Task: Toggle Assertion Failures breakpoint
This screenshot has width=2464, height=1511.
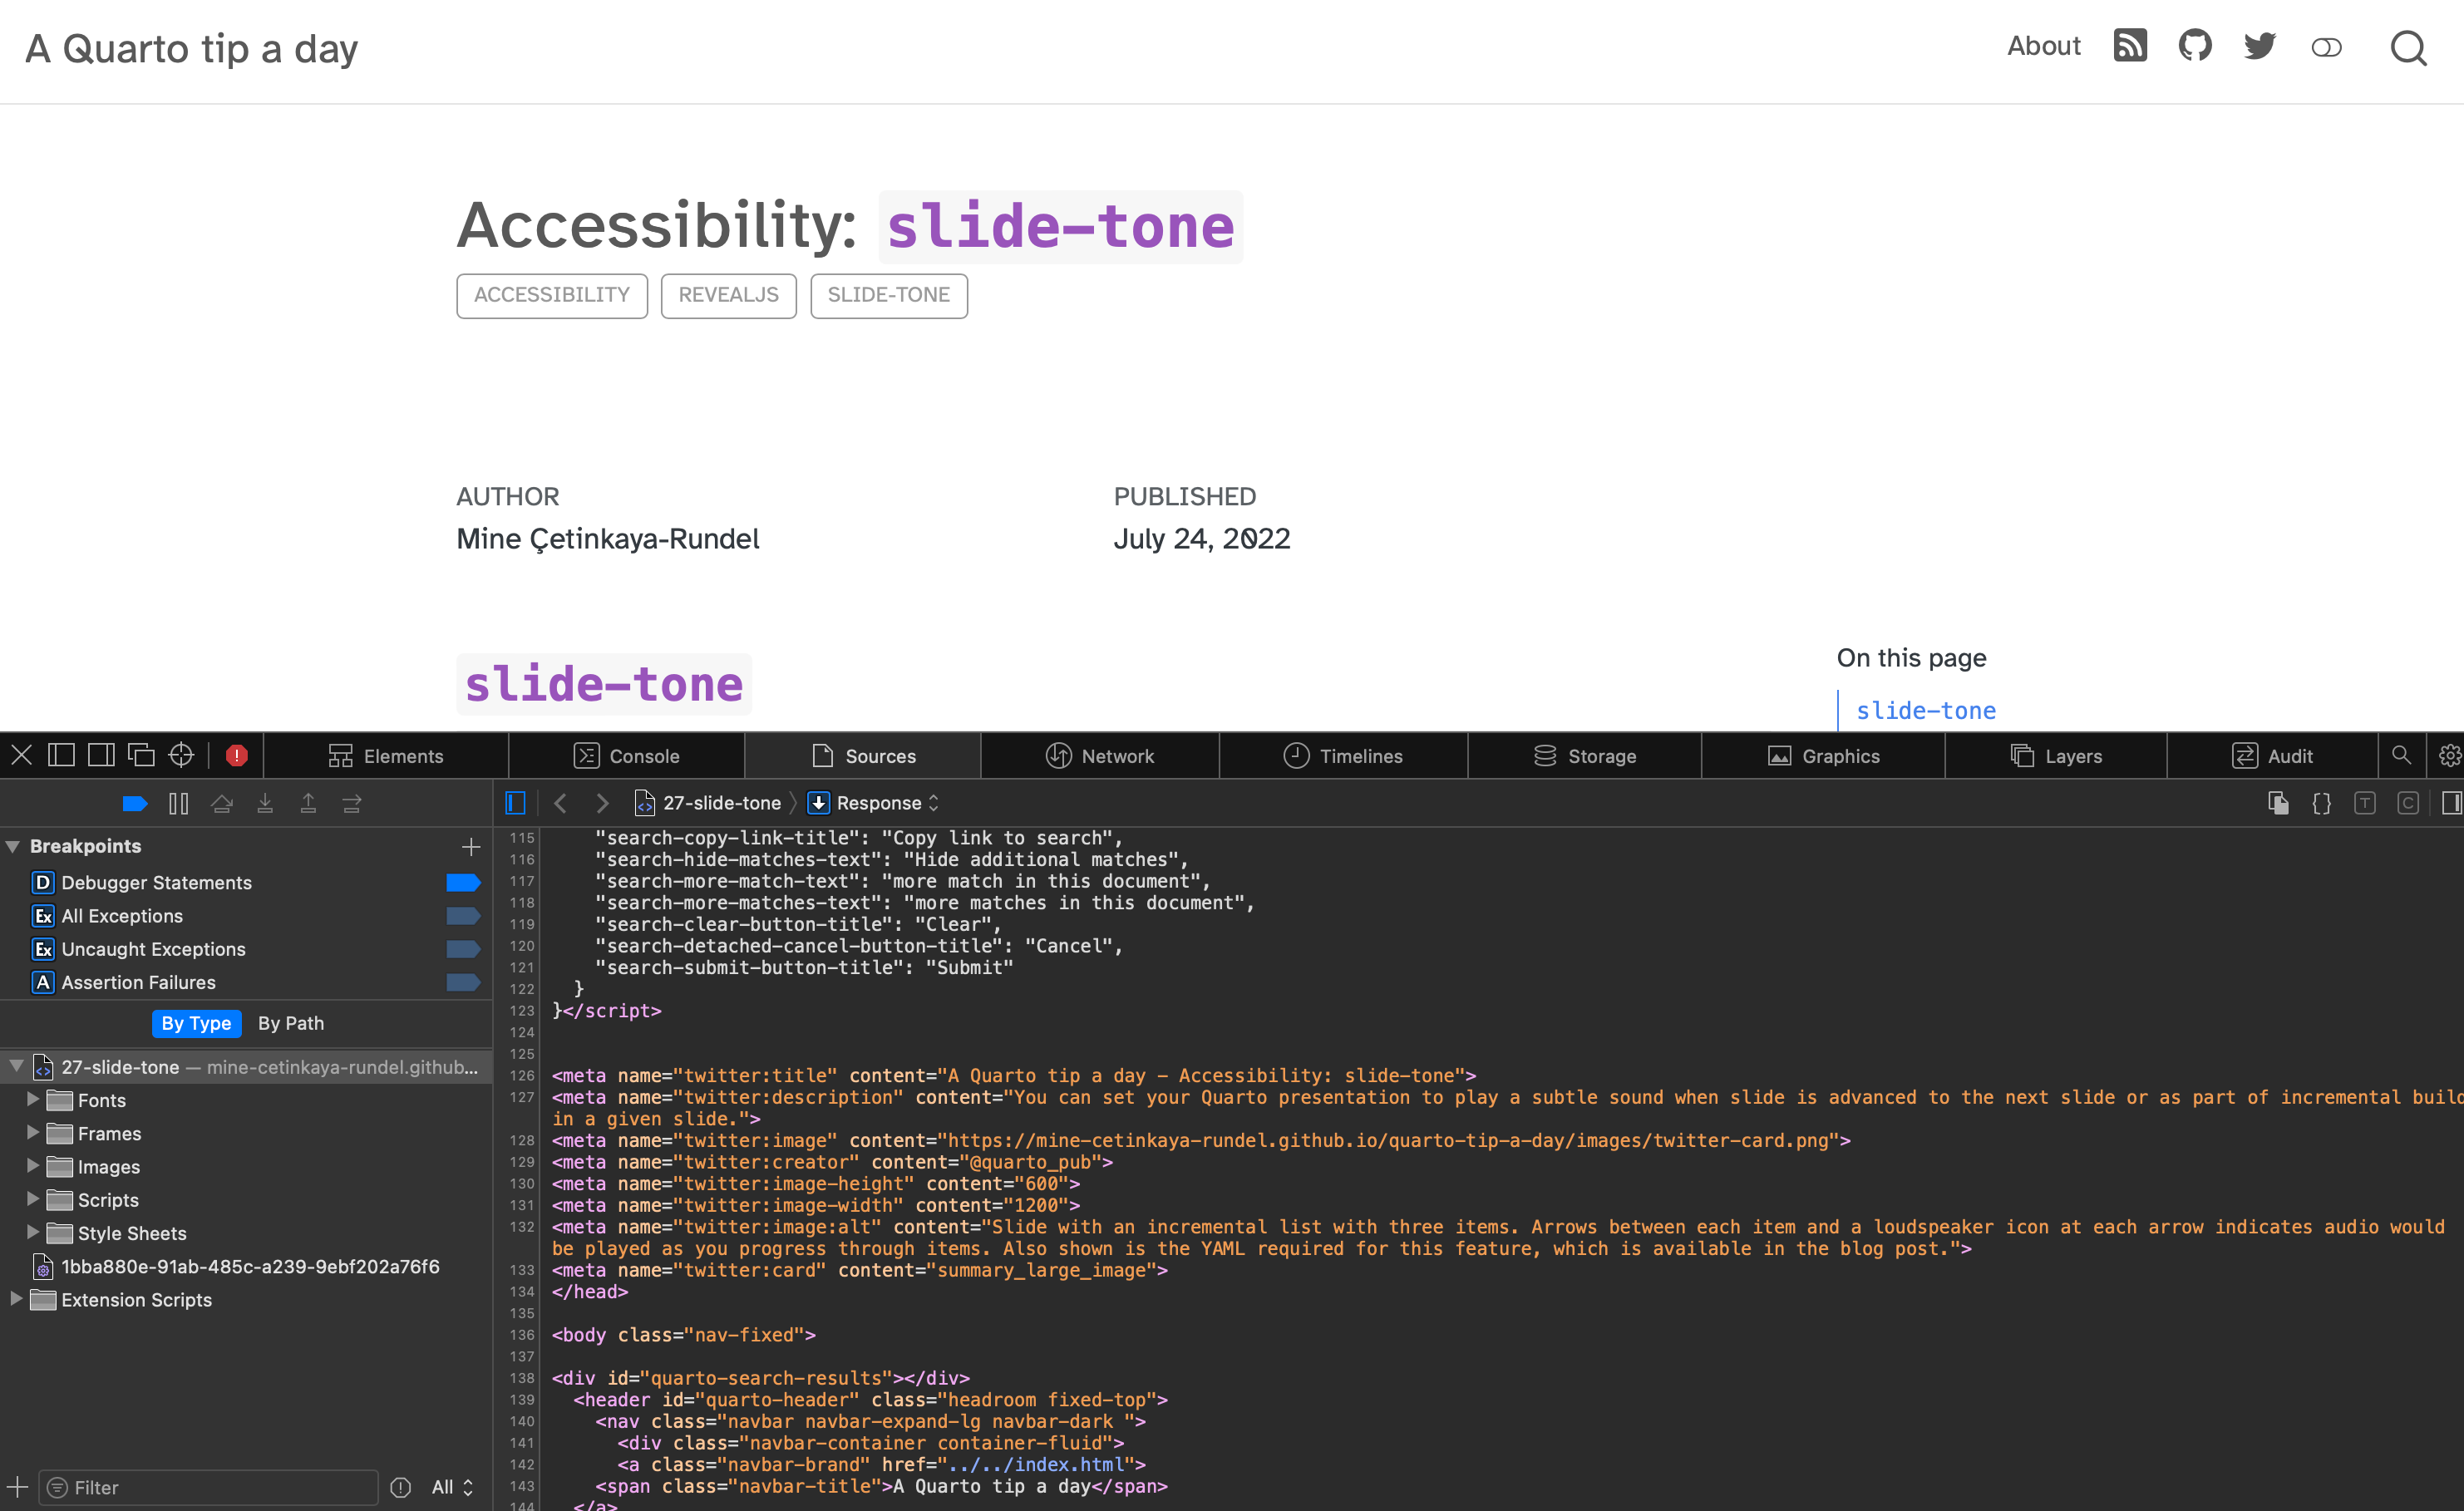Action: [x=463, y=981]
